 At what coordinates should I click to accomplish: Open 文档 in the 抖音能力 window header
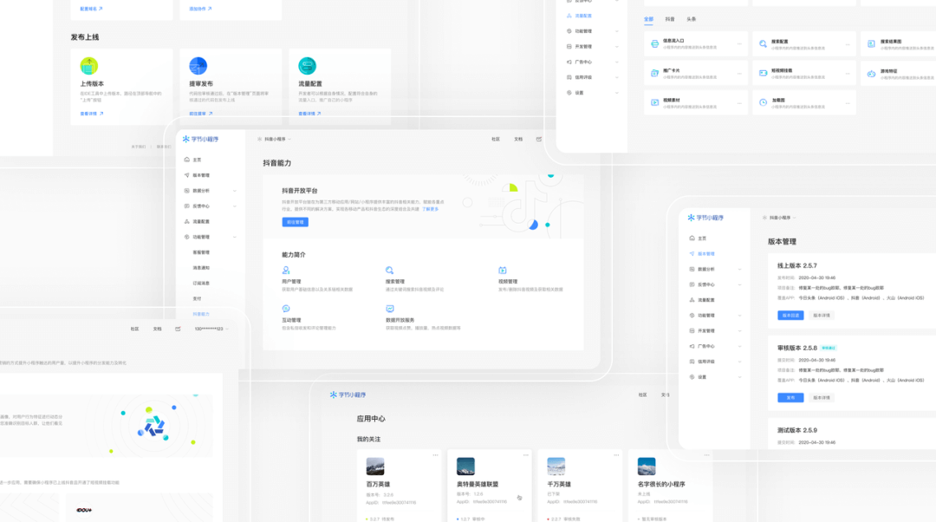(518, 139)
